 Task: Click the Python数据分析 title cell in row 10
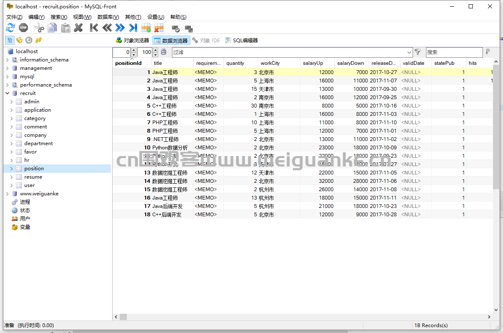pos(172,148)
